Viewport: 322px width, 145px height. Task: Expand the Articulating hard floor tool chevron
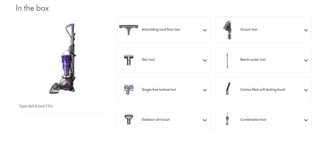(x=205, y=30)
